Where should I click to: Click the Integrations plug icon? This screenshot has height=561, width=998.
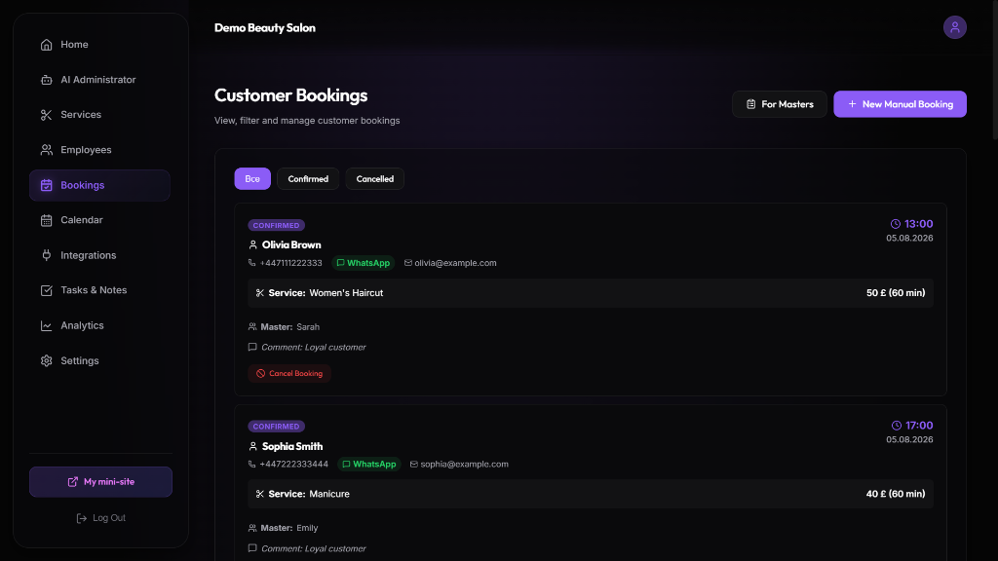(47, 255)
